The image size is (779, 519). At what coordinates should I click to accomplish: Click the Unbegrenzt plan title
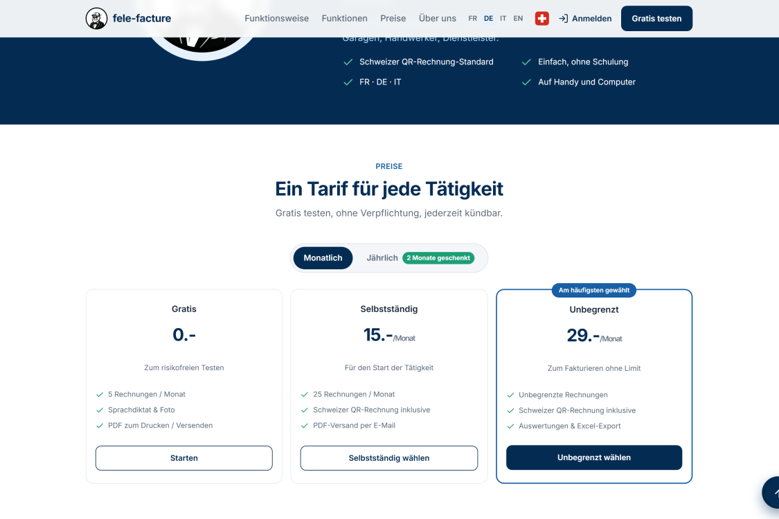tap(593, 309)
